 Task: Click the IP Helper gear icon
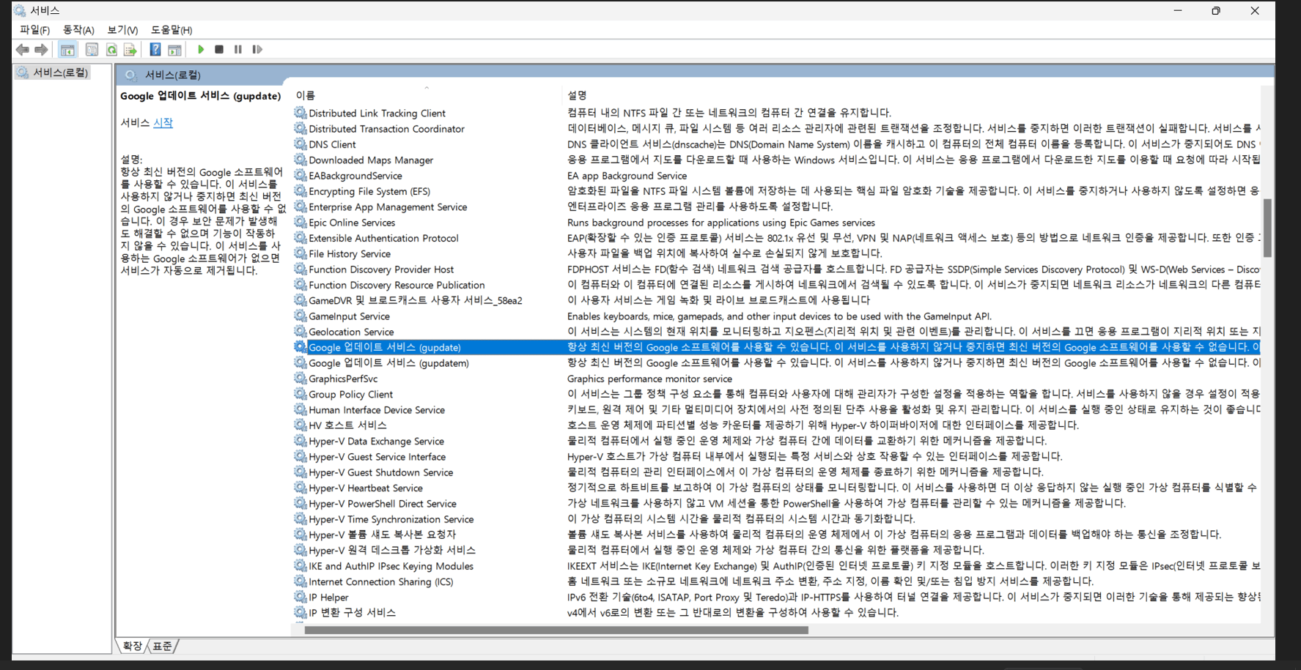(x=301, y=597)
